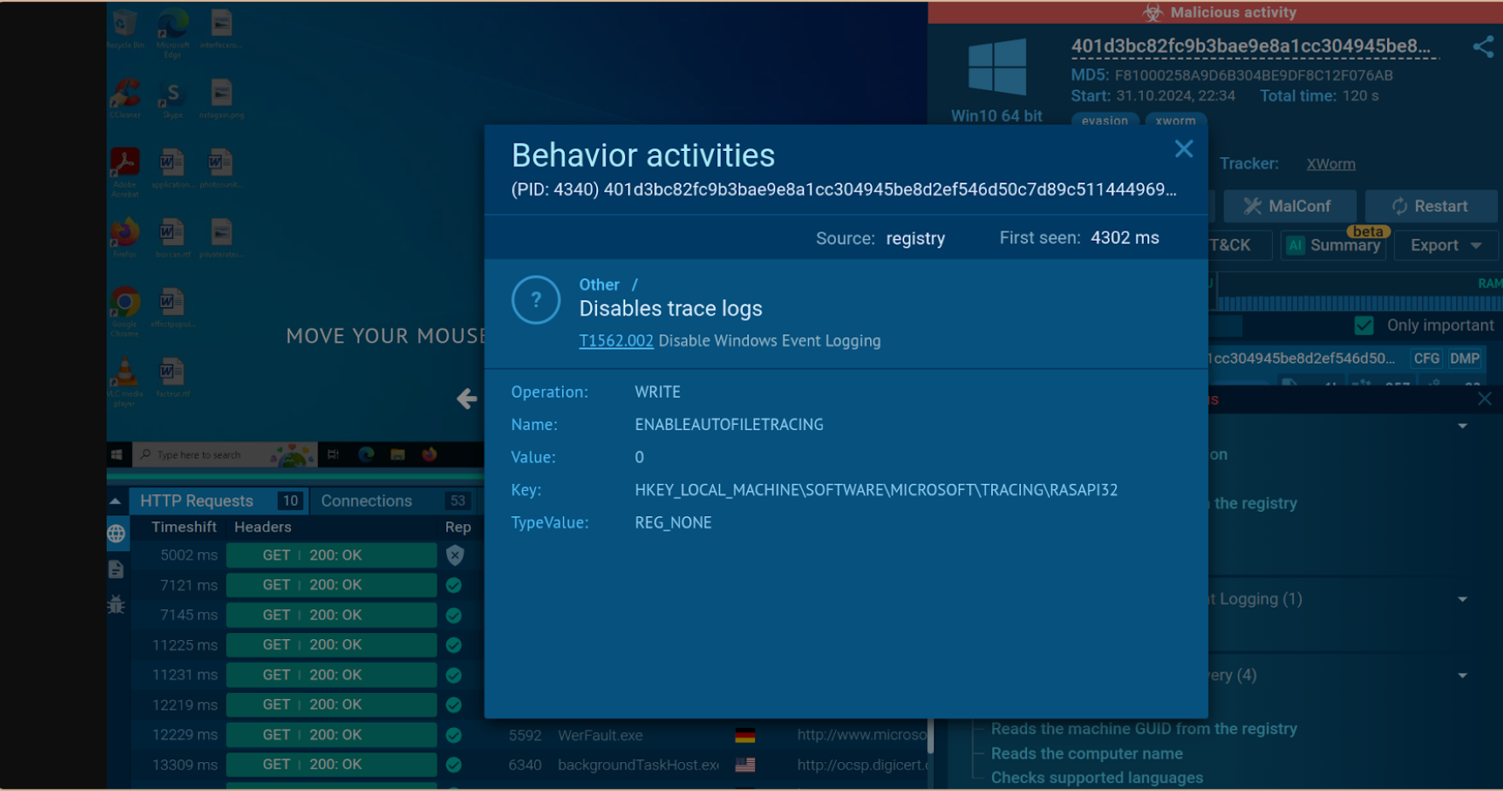Open the GET 200: OK request at 7145 ms
This screenshot has height=791, width=1503.
(x=331, y=615)
